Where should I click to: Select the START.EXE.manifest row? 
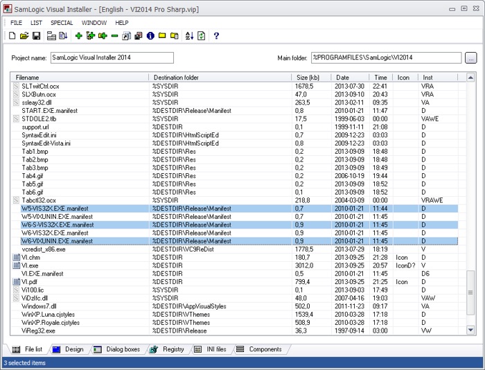point(234,111)
